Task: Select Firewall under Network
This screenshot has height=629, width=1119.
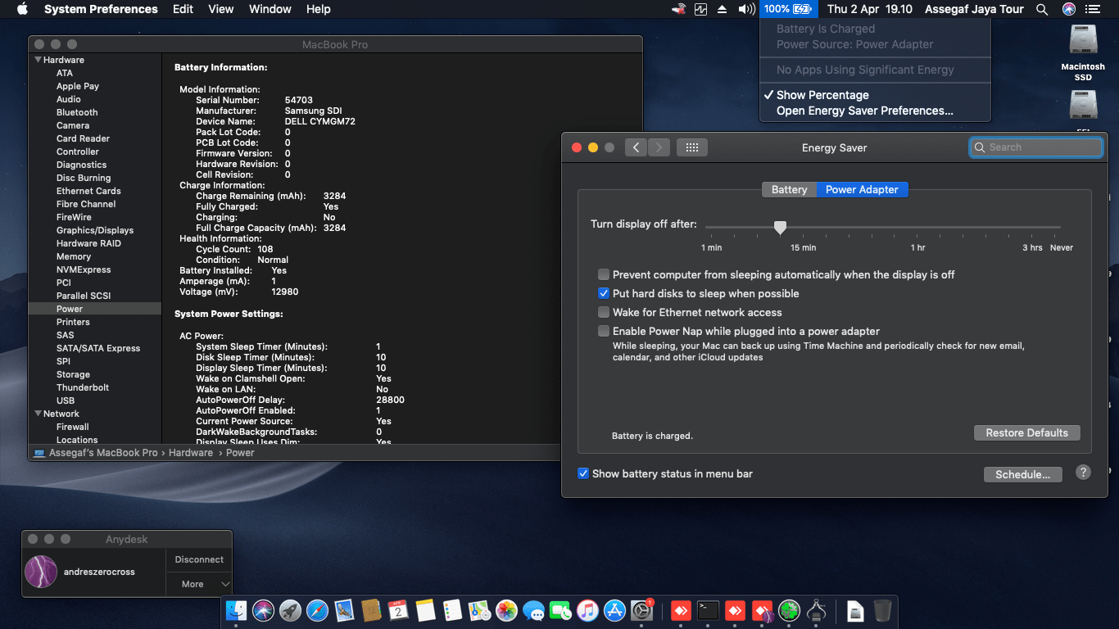Action: tap(73, 427)
